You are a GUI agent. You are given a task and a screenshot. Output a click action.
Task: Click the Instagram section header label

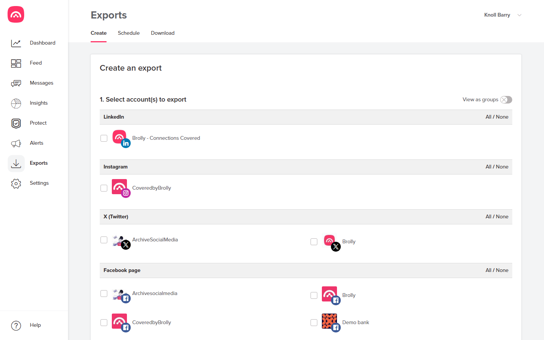(116, 167)
